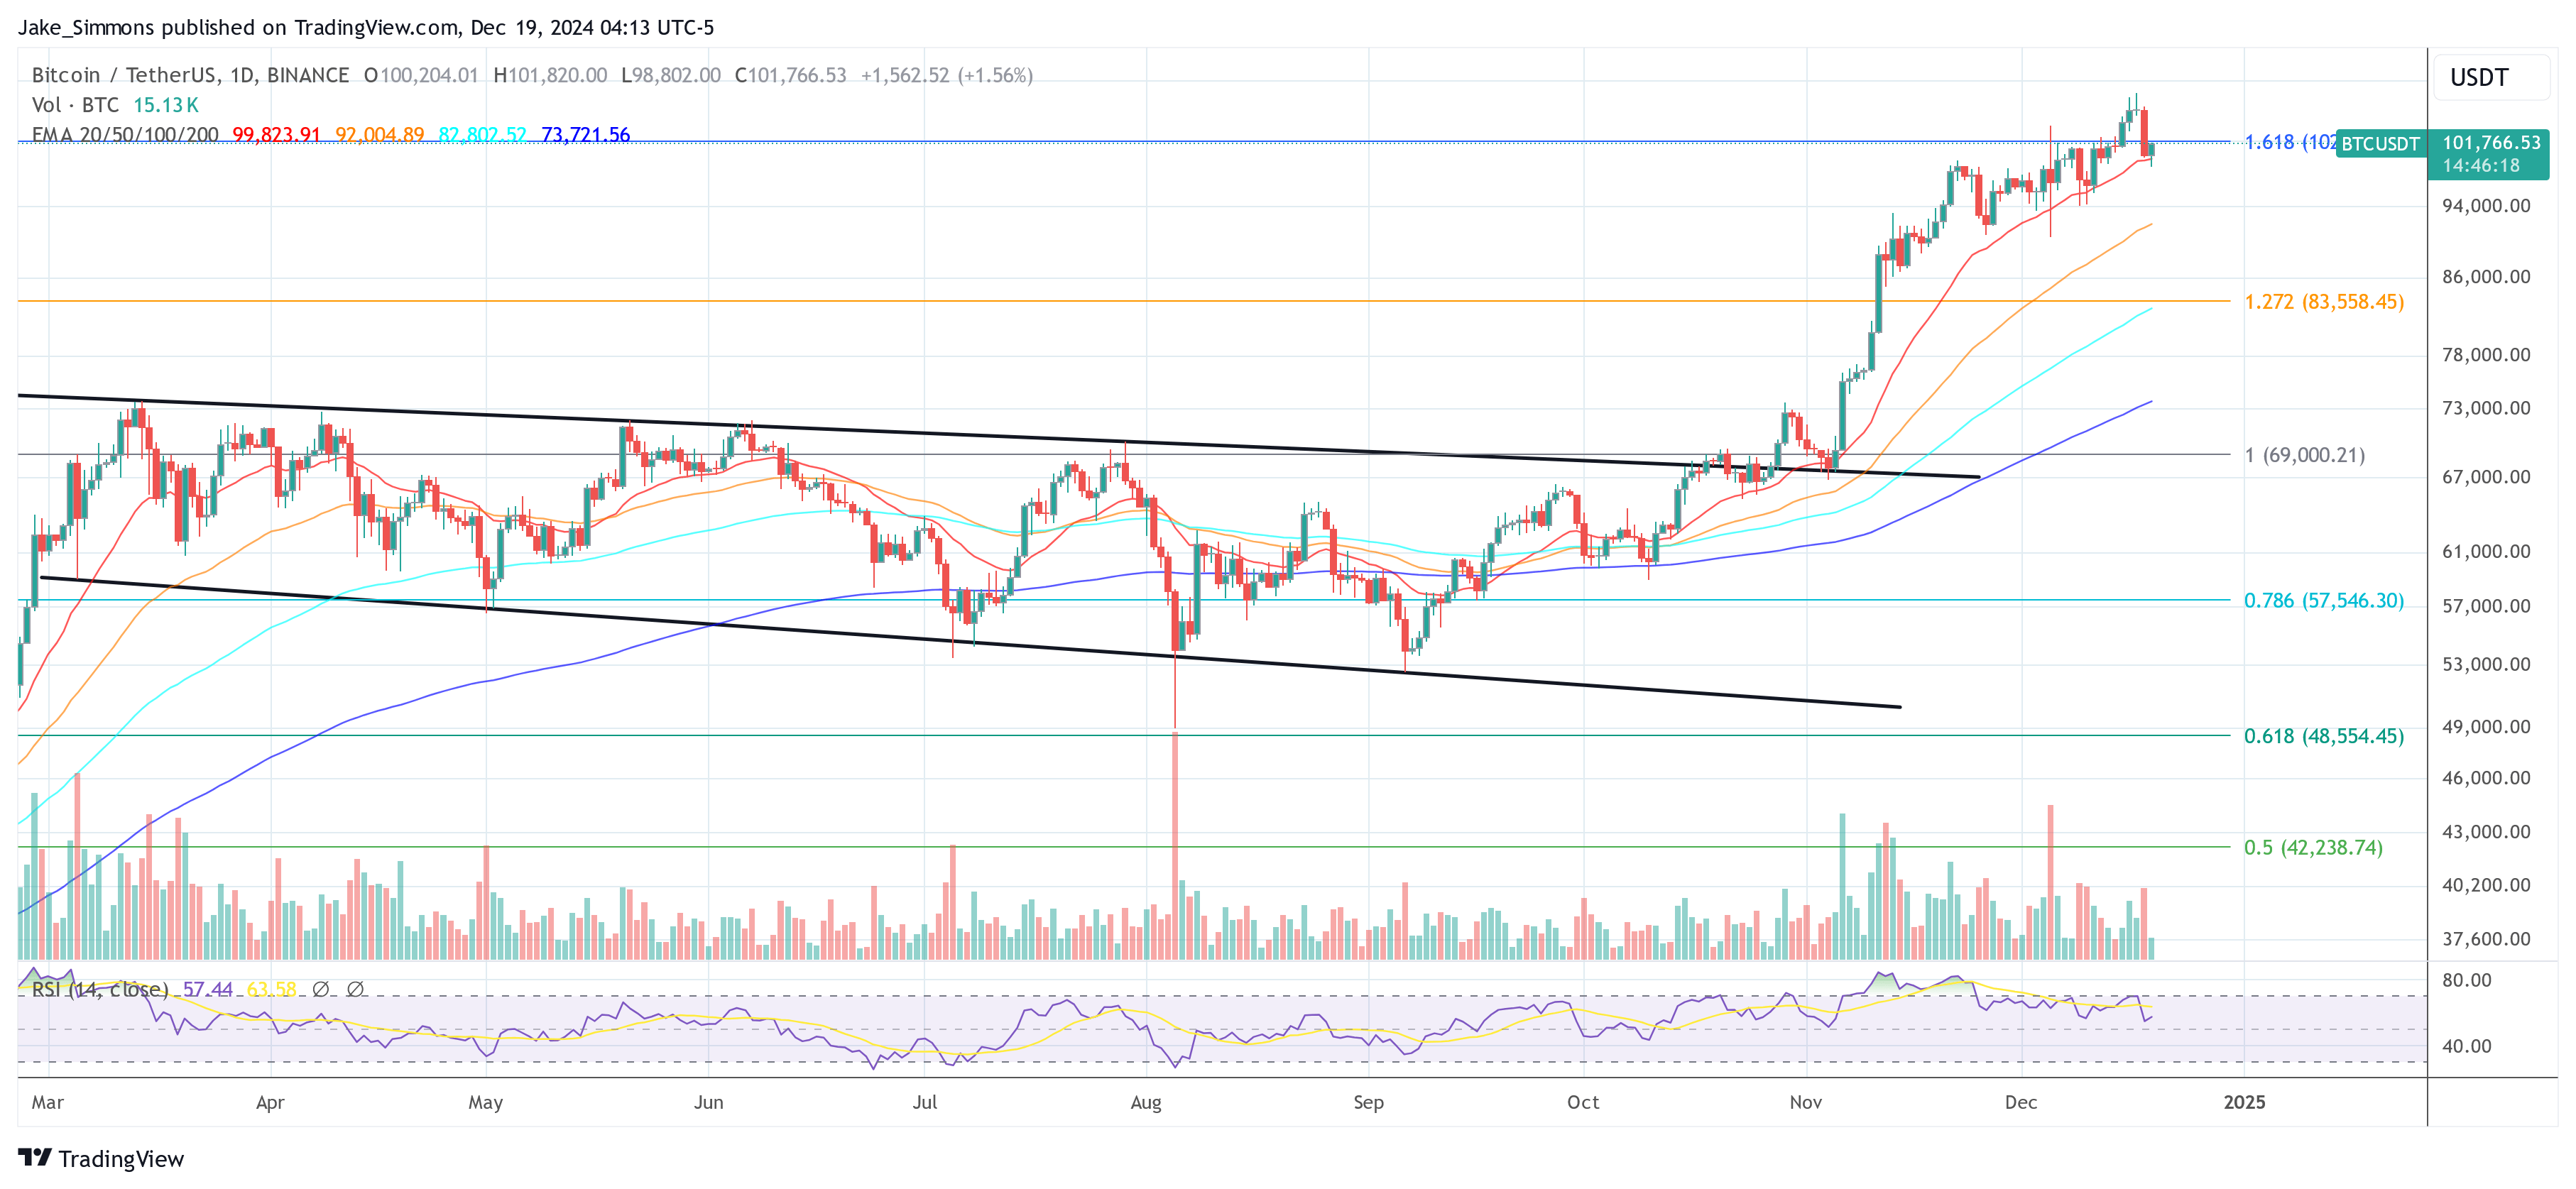
Task: Click the TradingView wordmark at bottom left
Action: pos(121,1159)
